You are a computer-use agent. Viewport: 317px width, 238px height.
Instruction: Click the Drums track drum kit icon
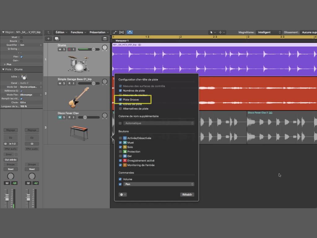pyautogui.click(x=76, y=64)
